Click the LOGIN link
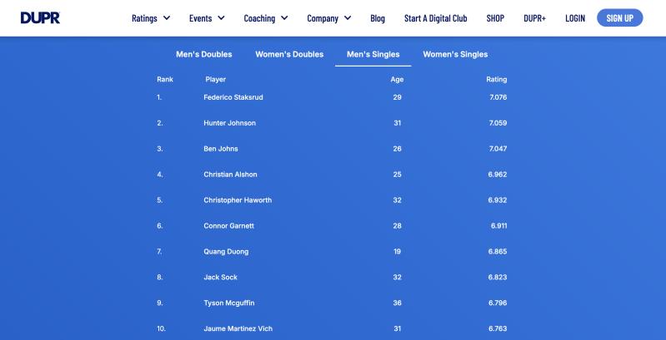Viewport: 666px width, 340px height. coord(575,18)
